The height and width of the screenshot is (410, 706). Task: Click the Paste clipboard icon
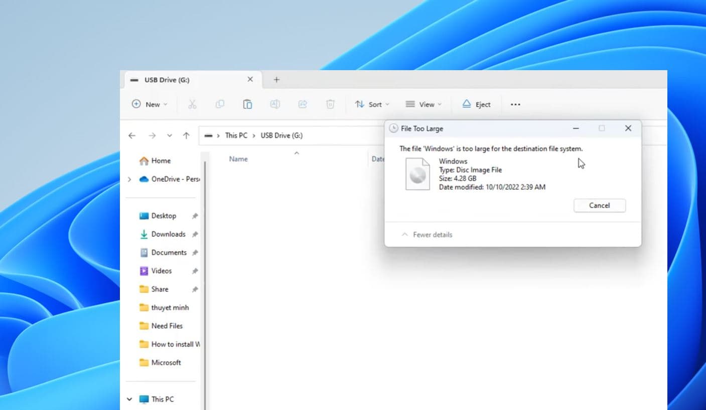247,104
